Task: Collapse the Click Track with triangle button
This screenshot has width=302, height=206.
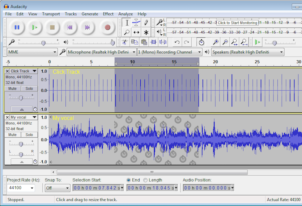Action: click(x=22, y=109)
